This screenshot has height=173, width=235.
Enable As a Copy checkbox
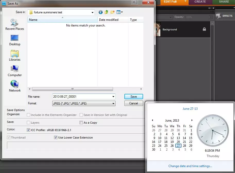point(81,123)
